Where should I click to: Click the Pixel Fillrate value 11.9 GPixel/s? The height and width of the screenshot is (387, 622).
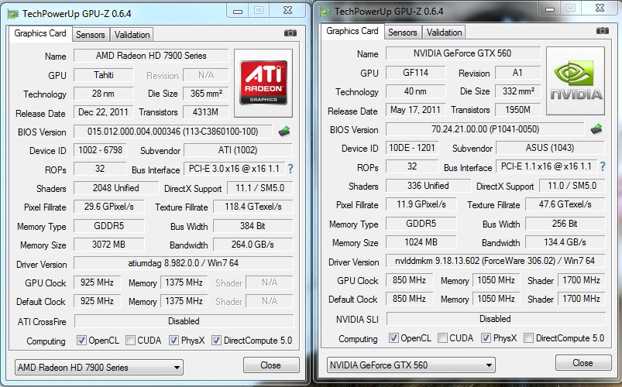pos(421,204)
